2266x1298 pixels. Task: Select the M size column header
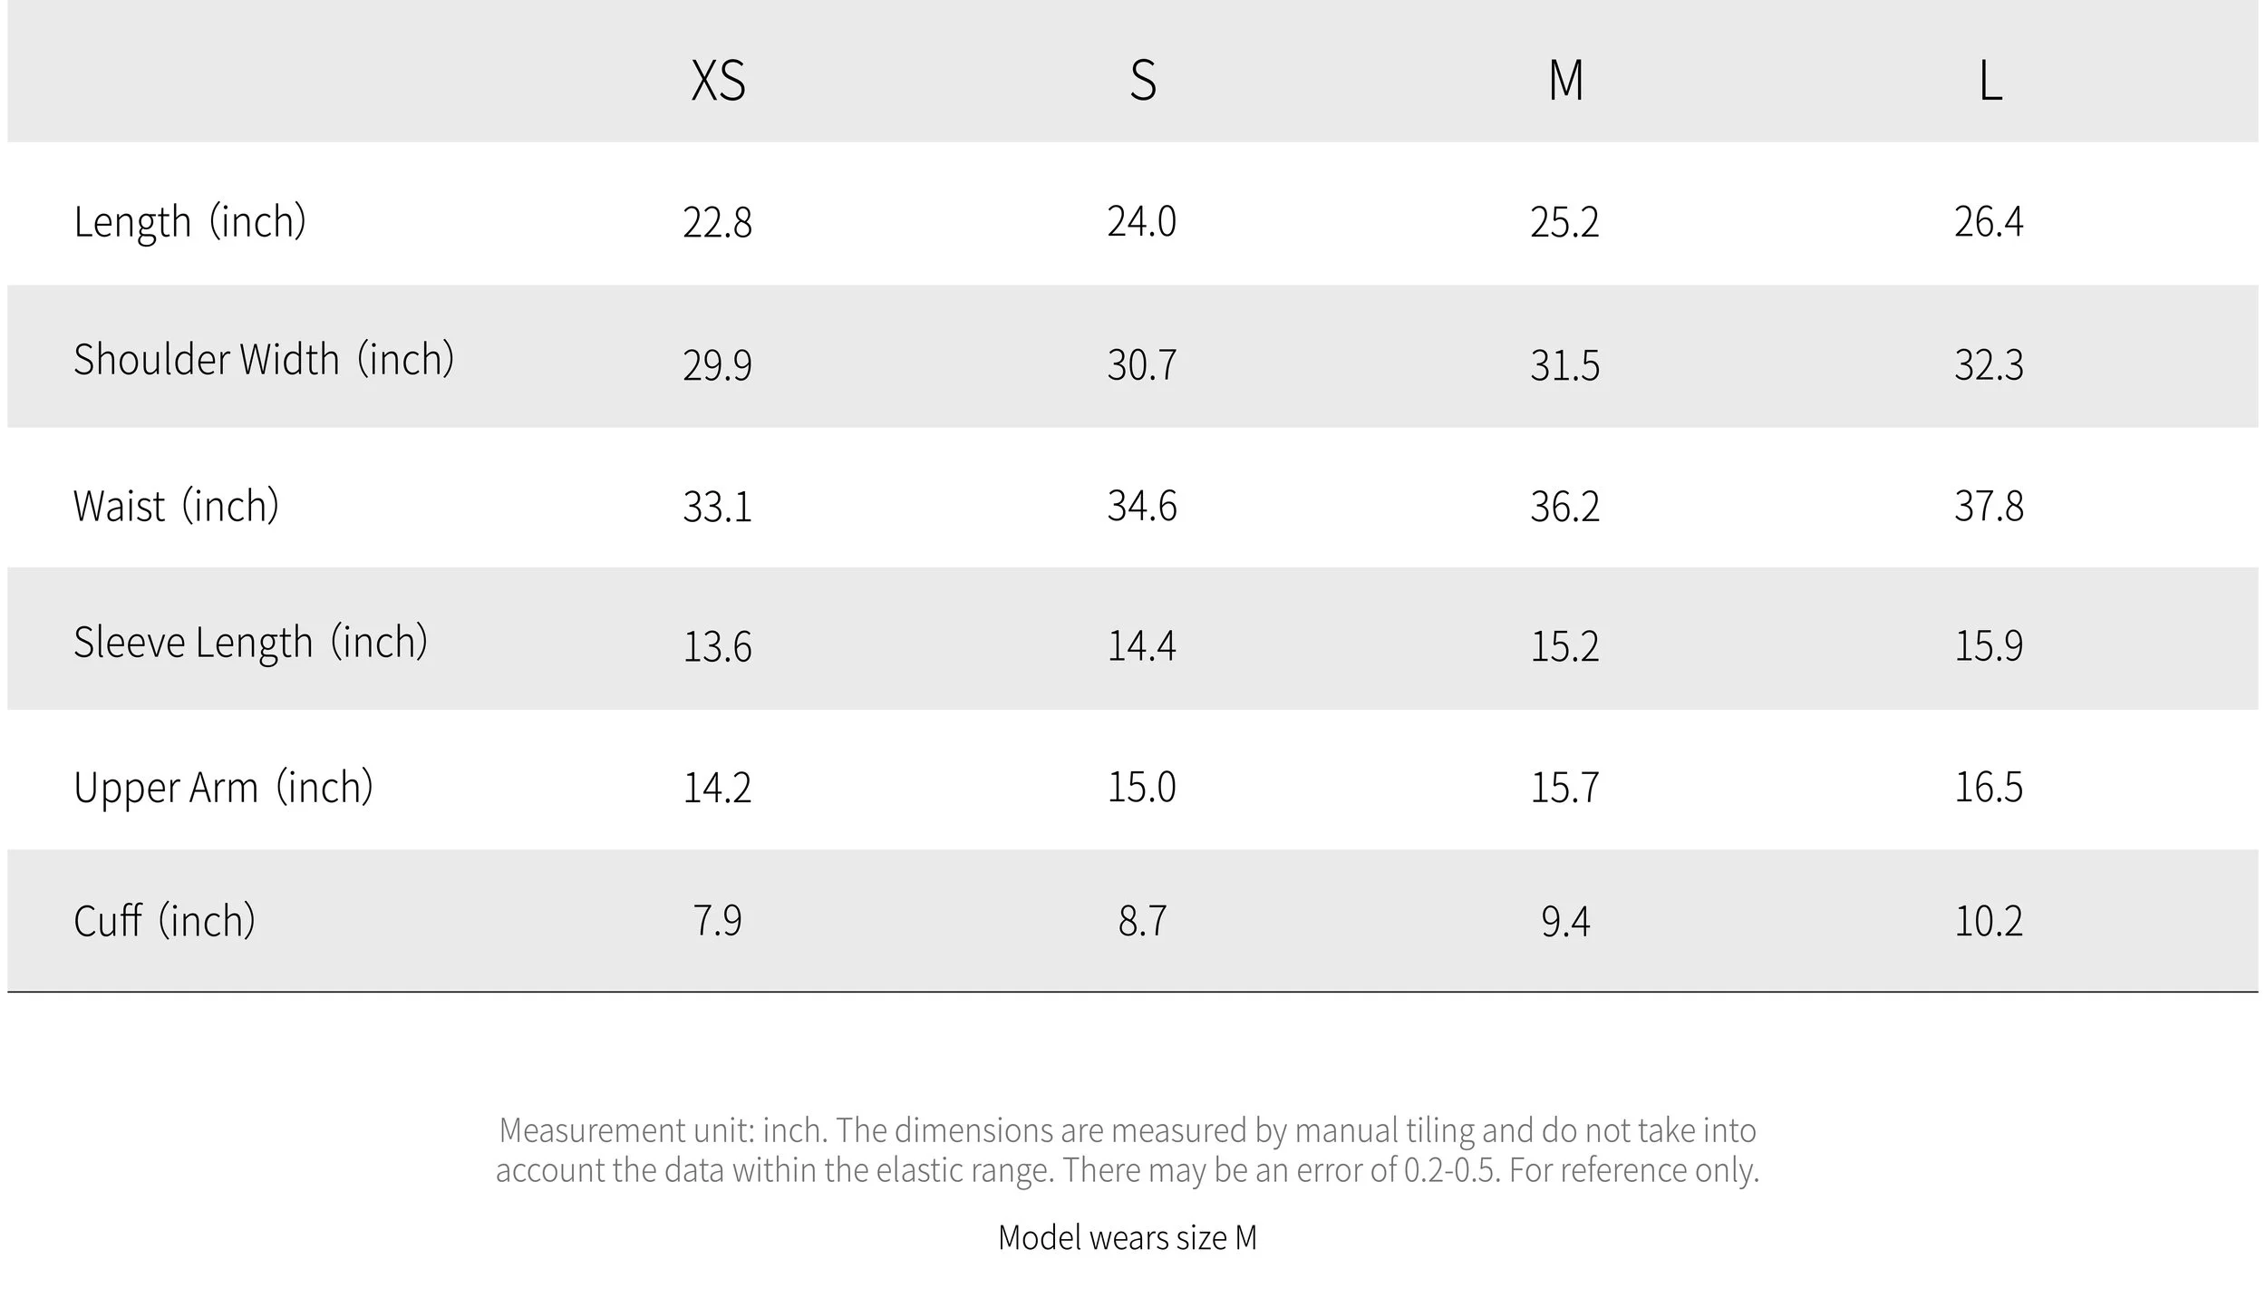(x=1565, y=81)
